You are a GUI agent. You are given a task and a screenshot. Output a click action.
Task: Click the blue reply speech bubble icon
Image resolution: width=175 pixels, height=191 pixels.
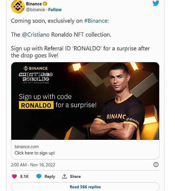[x=39, y=176]
